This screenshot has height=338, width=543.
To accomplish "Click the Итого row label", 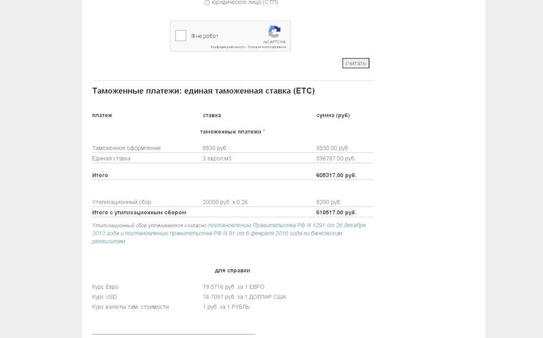I will click(100, 176).
